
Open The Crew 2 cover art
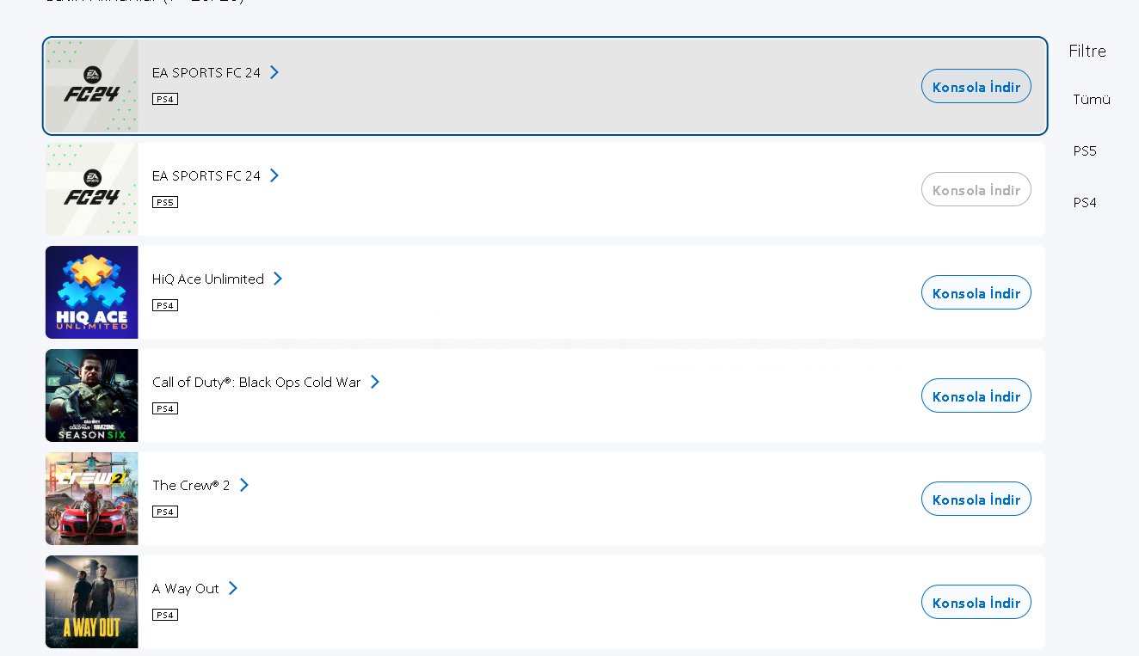pyautogui.click(x=91, y=499)
